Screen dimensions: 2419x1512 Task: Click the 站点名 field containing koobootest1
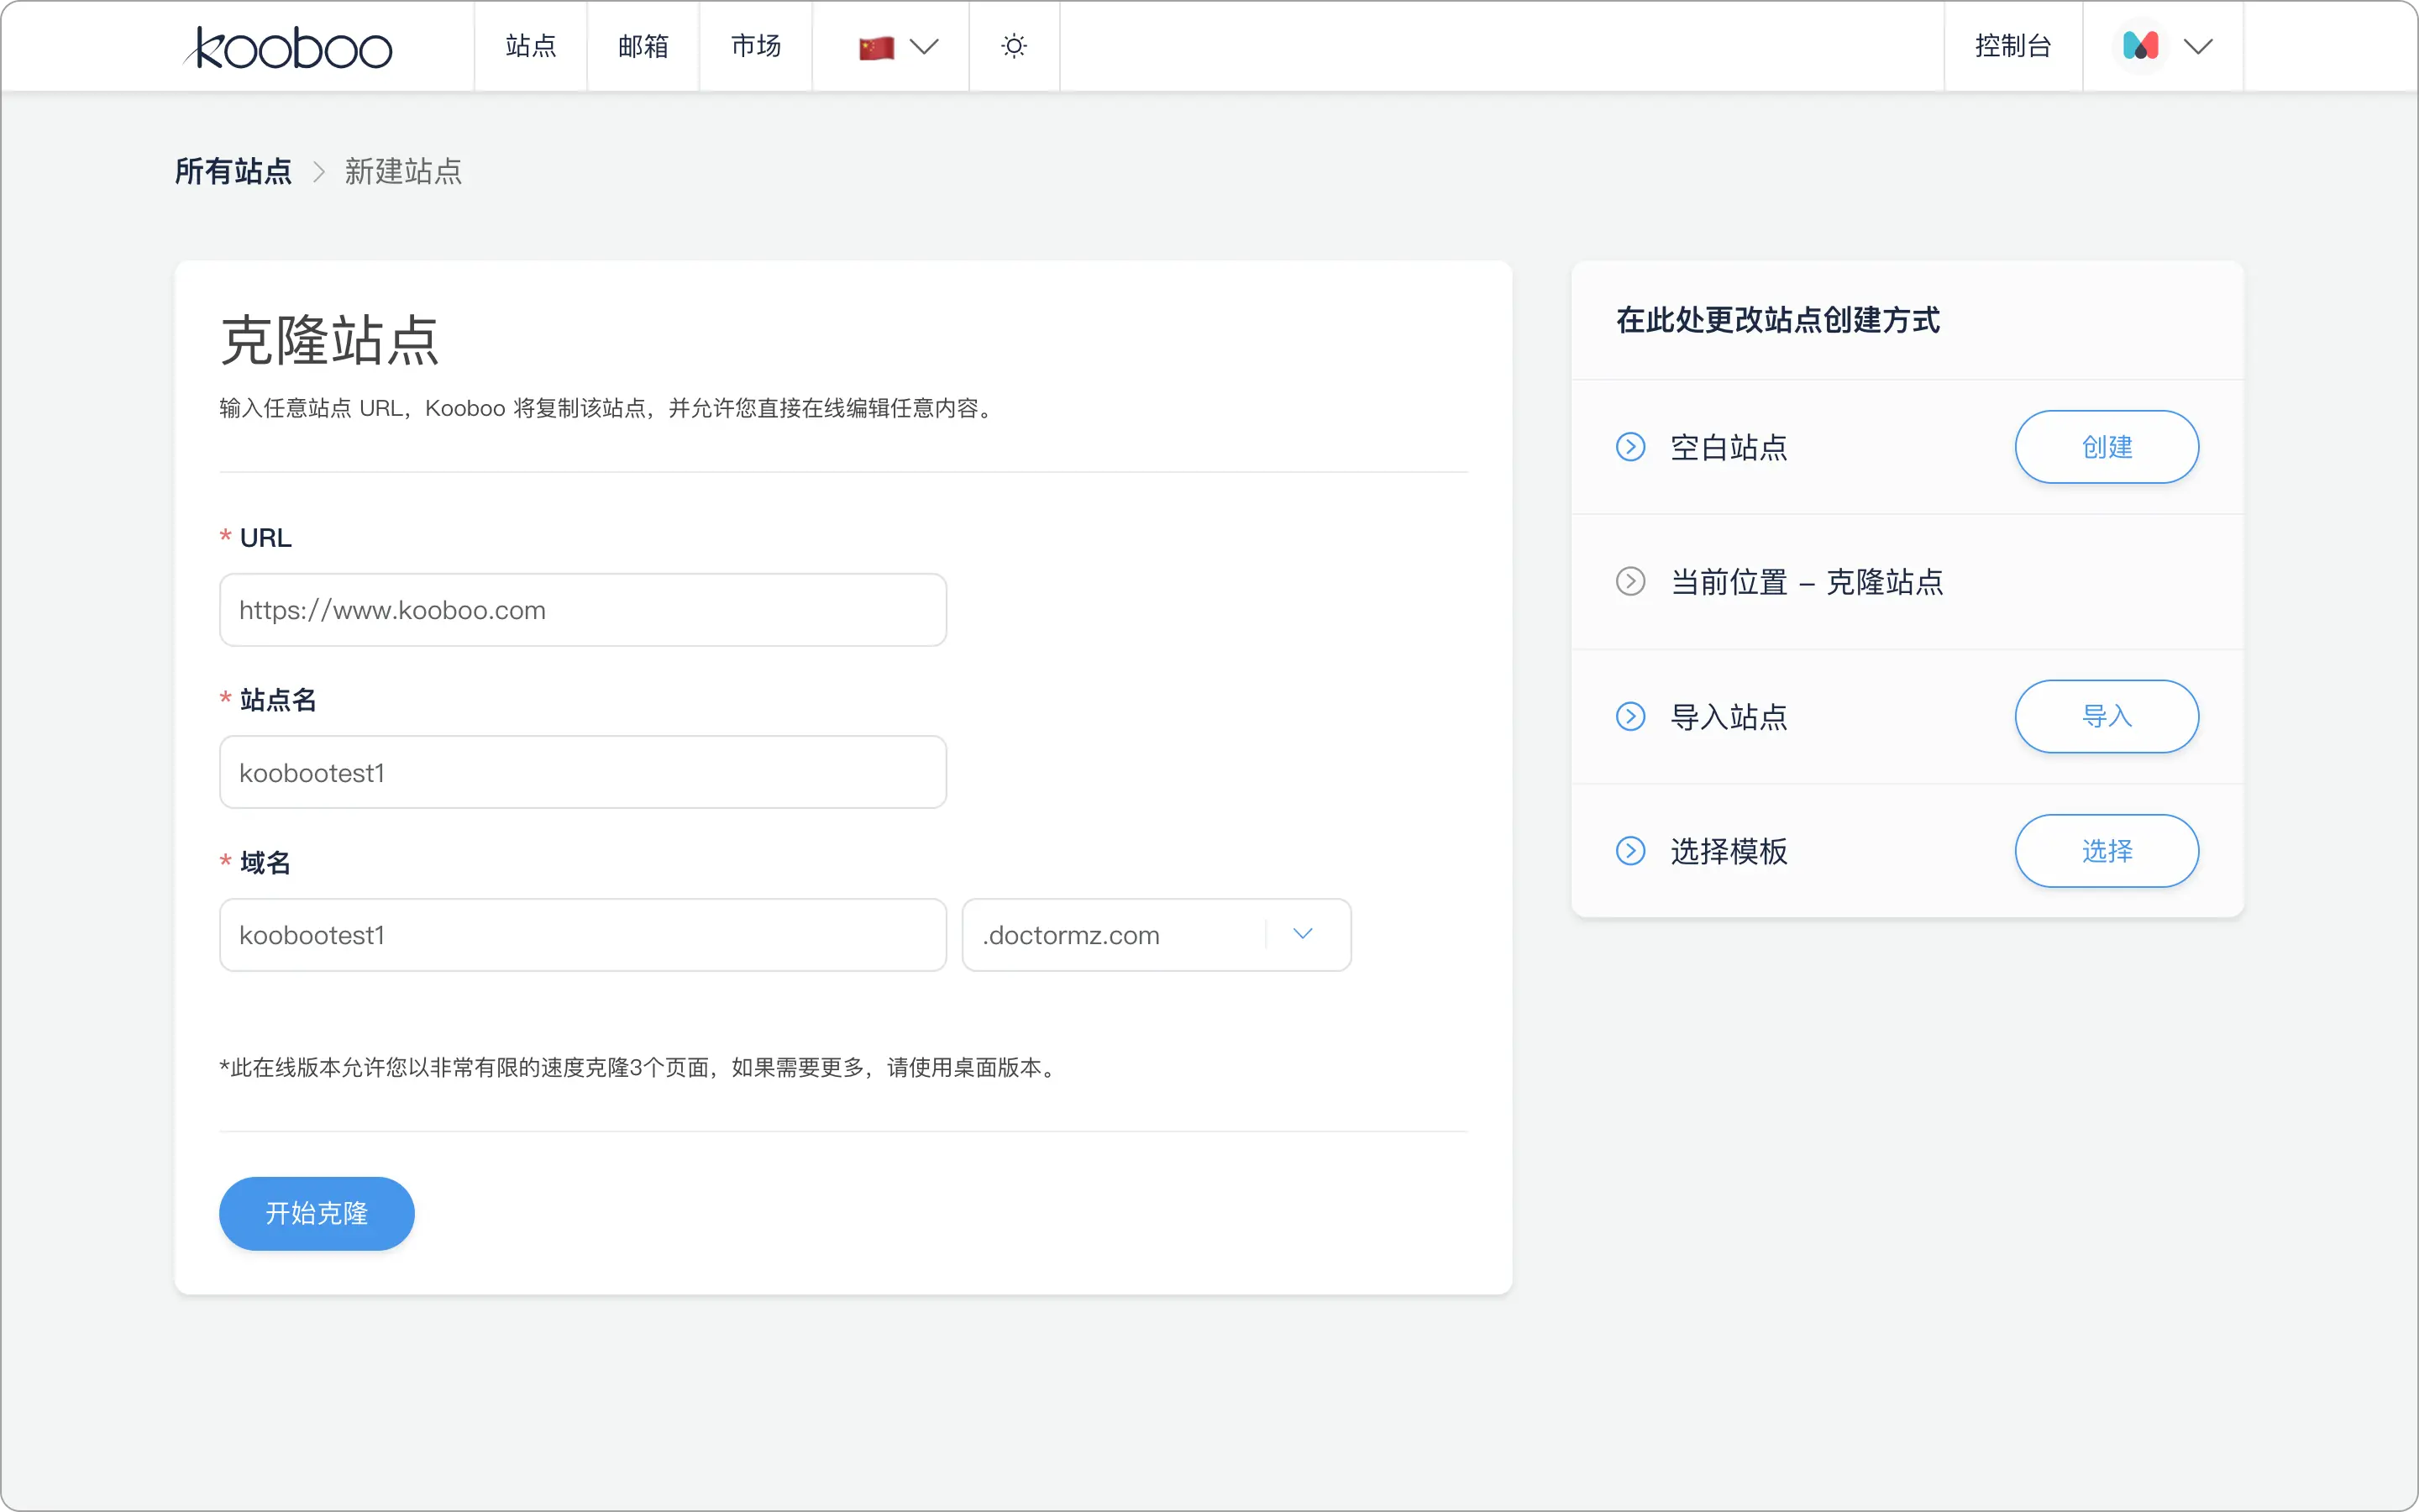(583, 771)
